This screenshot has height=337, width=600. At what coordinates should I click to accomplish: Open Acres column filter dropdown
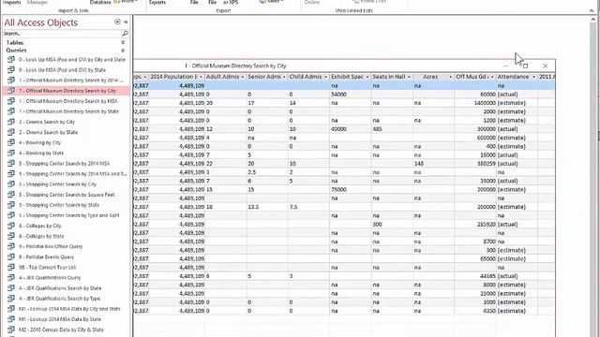point(450,77)
